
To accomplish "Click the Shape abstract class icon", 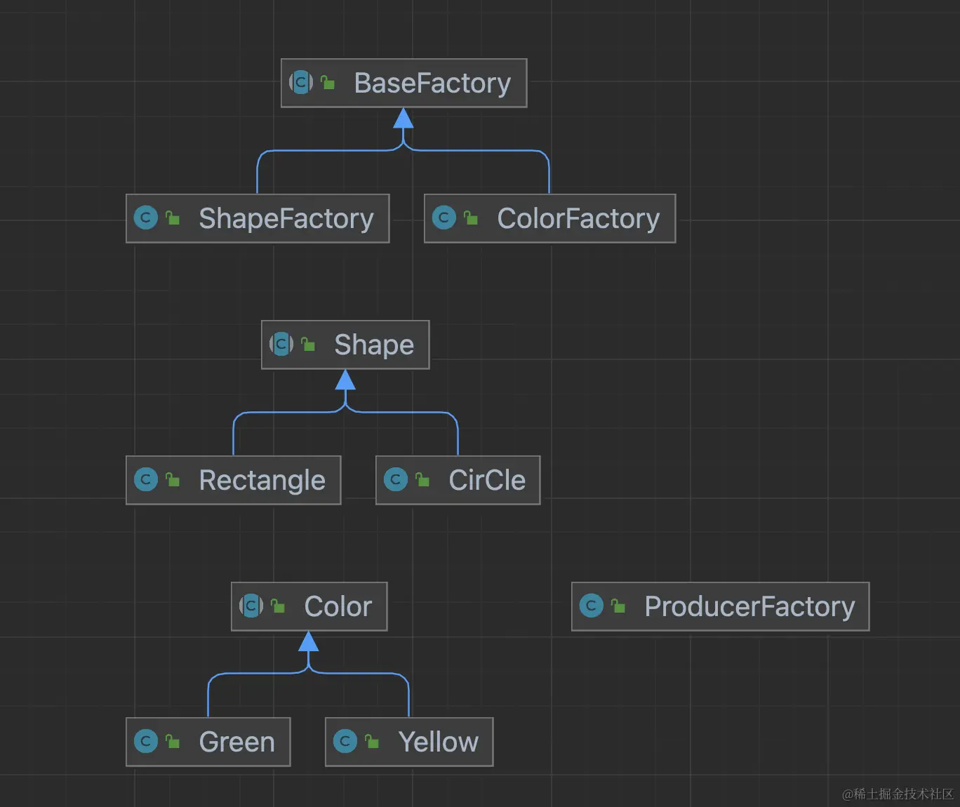I will [x=281, y=345].
